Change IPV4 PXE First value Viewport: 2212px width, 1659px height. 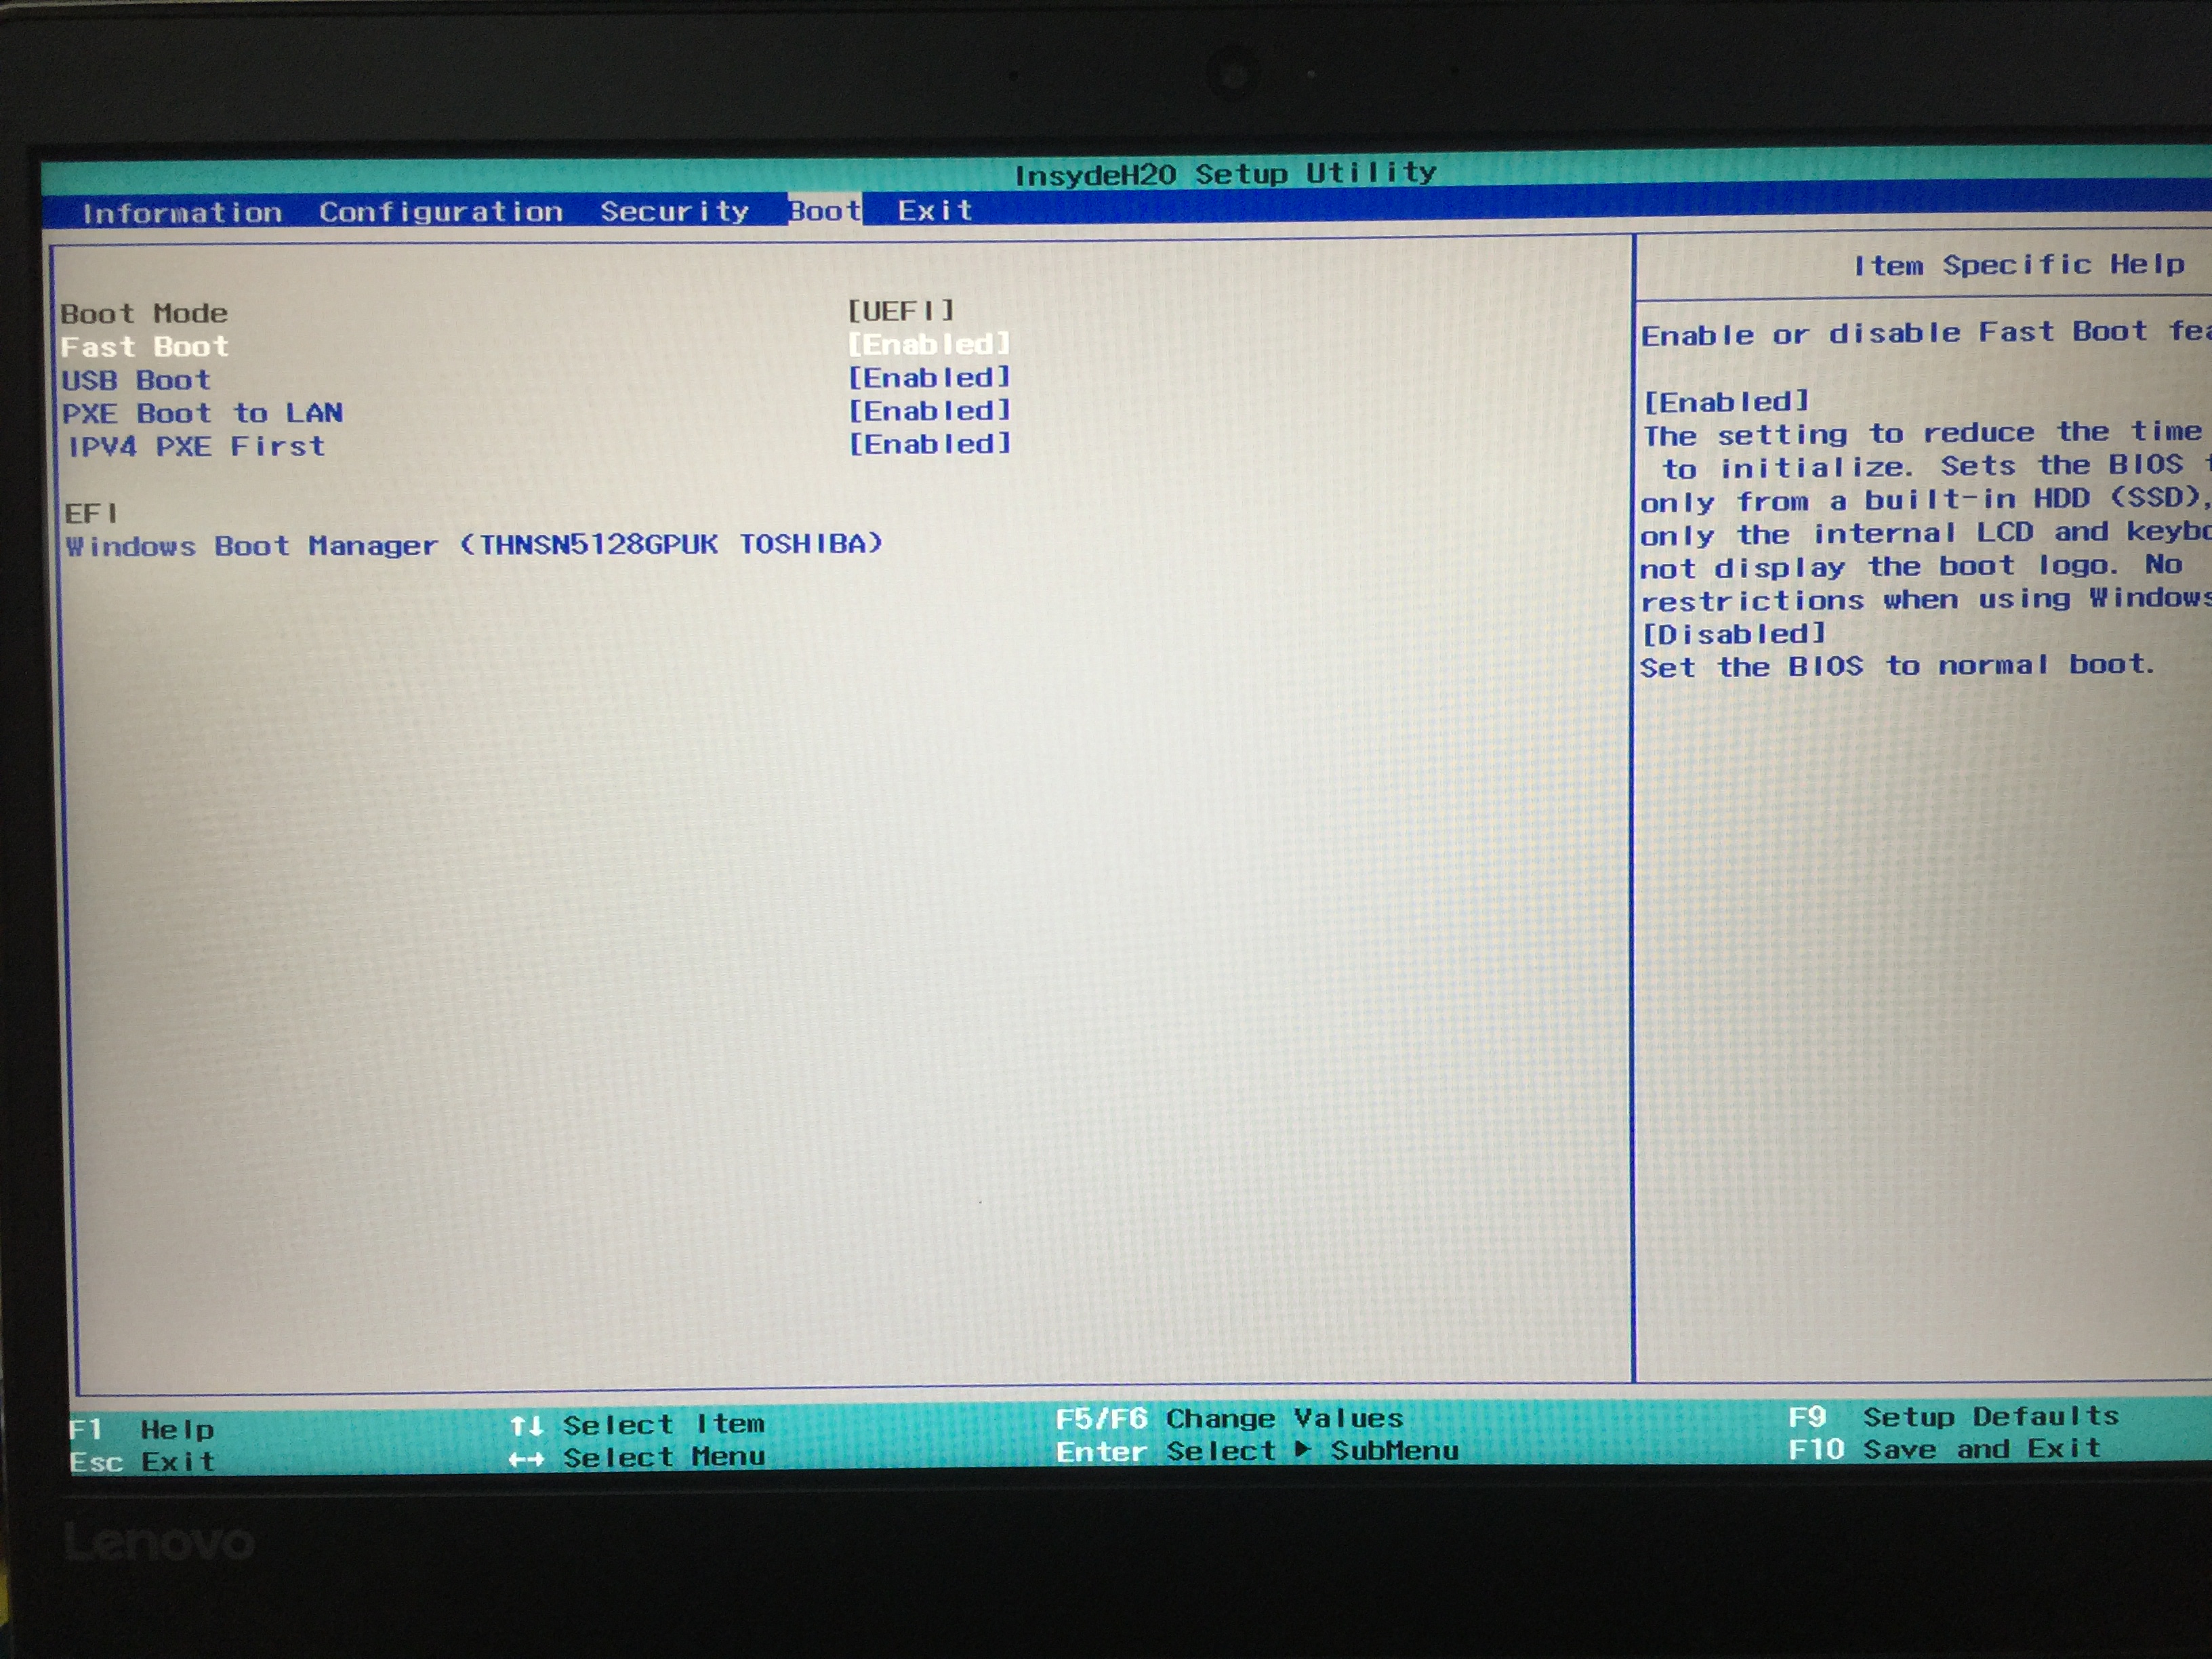tap(928, 444)
